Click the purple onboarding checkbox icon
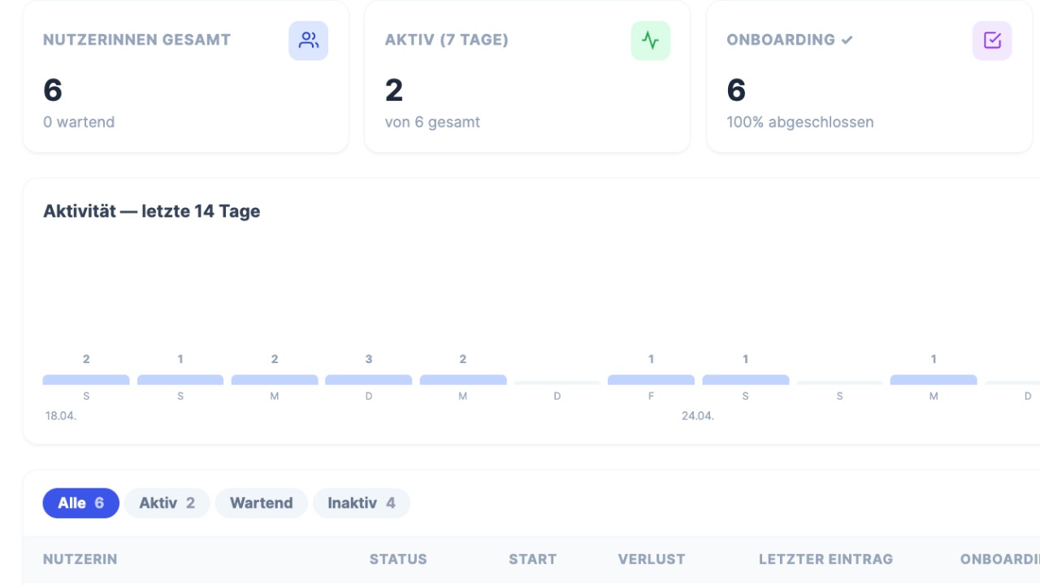Screen dimensions: 1040x585 click(992, 41)
